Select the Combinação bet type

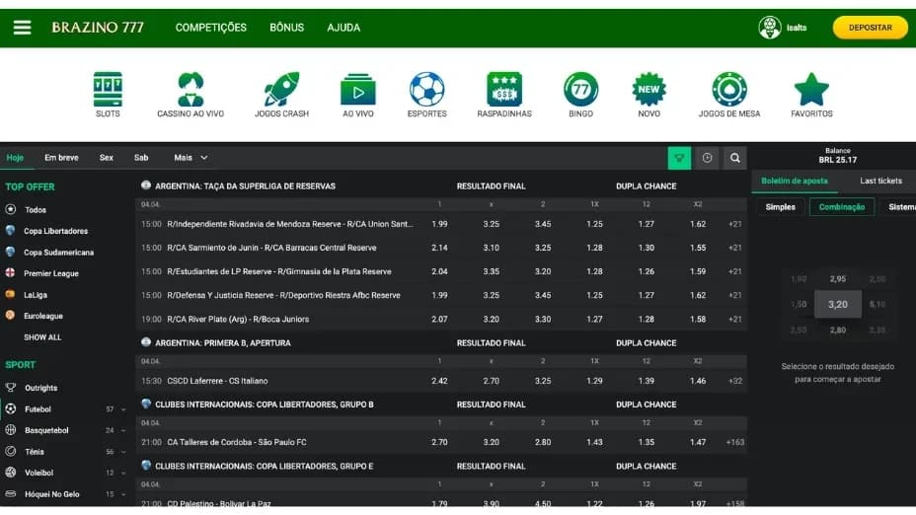(842, 207)
